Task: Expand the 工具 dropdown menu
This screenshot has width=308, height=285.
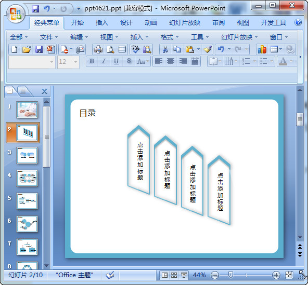Action: 200,37
